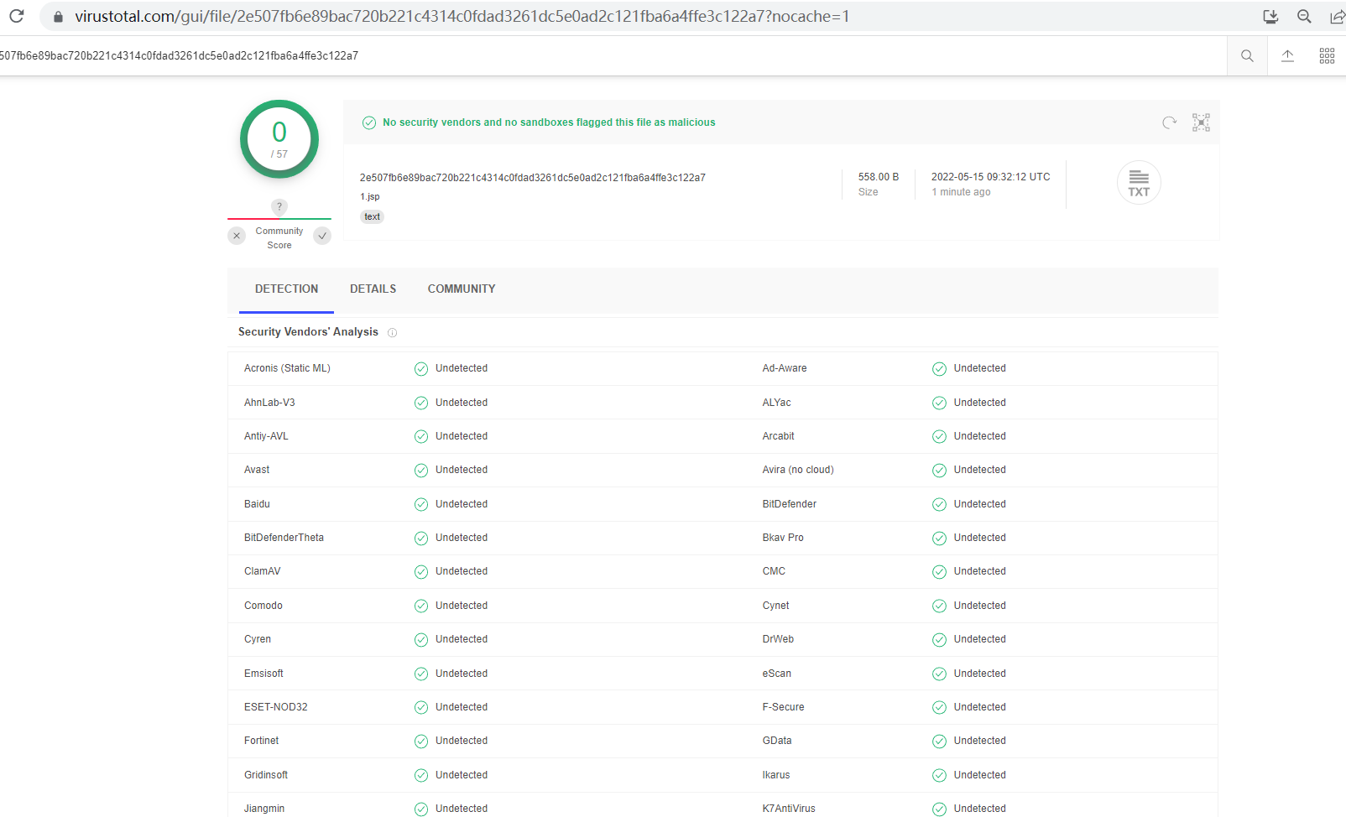1346x817 pixels.
Task: Click vendor name 'K7AntiVirus'
Action: coord(789,809)
